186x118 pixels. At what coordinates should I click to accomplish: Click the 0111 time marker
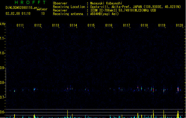[x=20, y=25]
